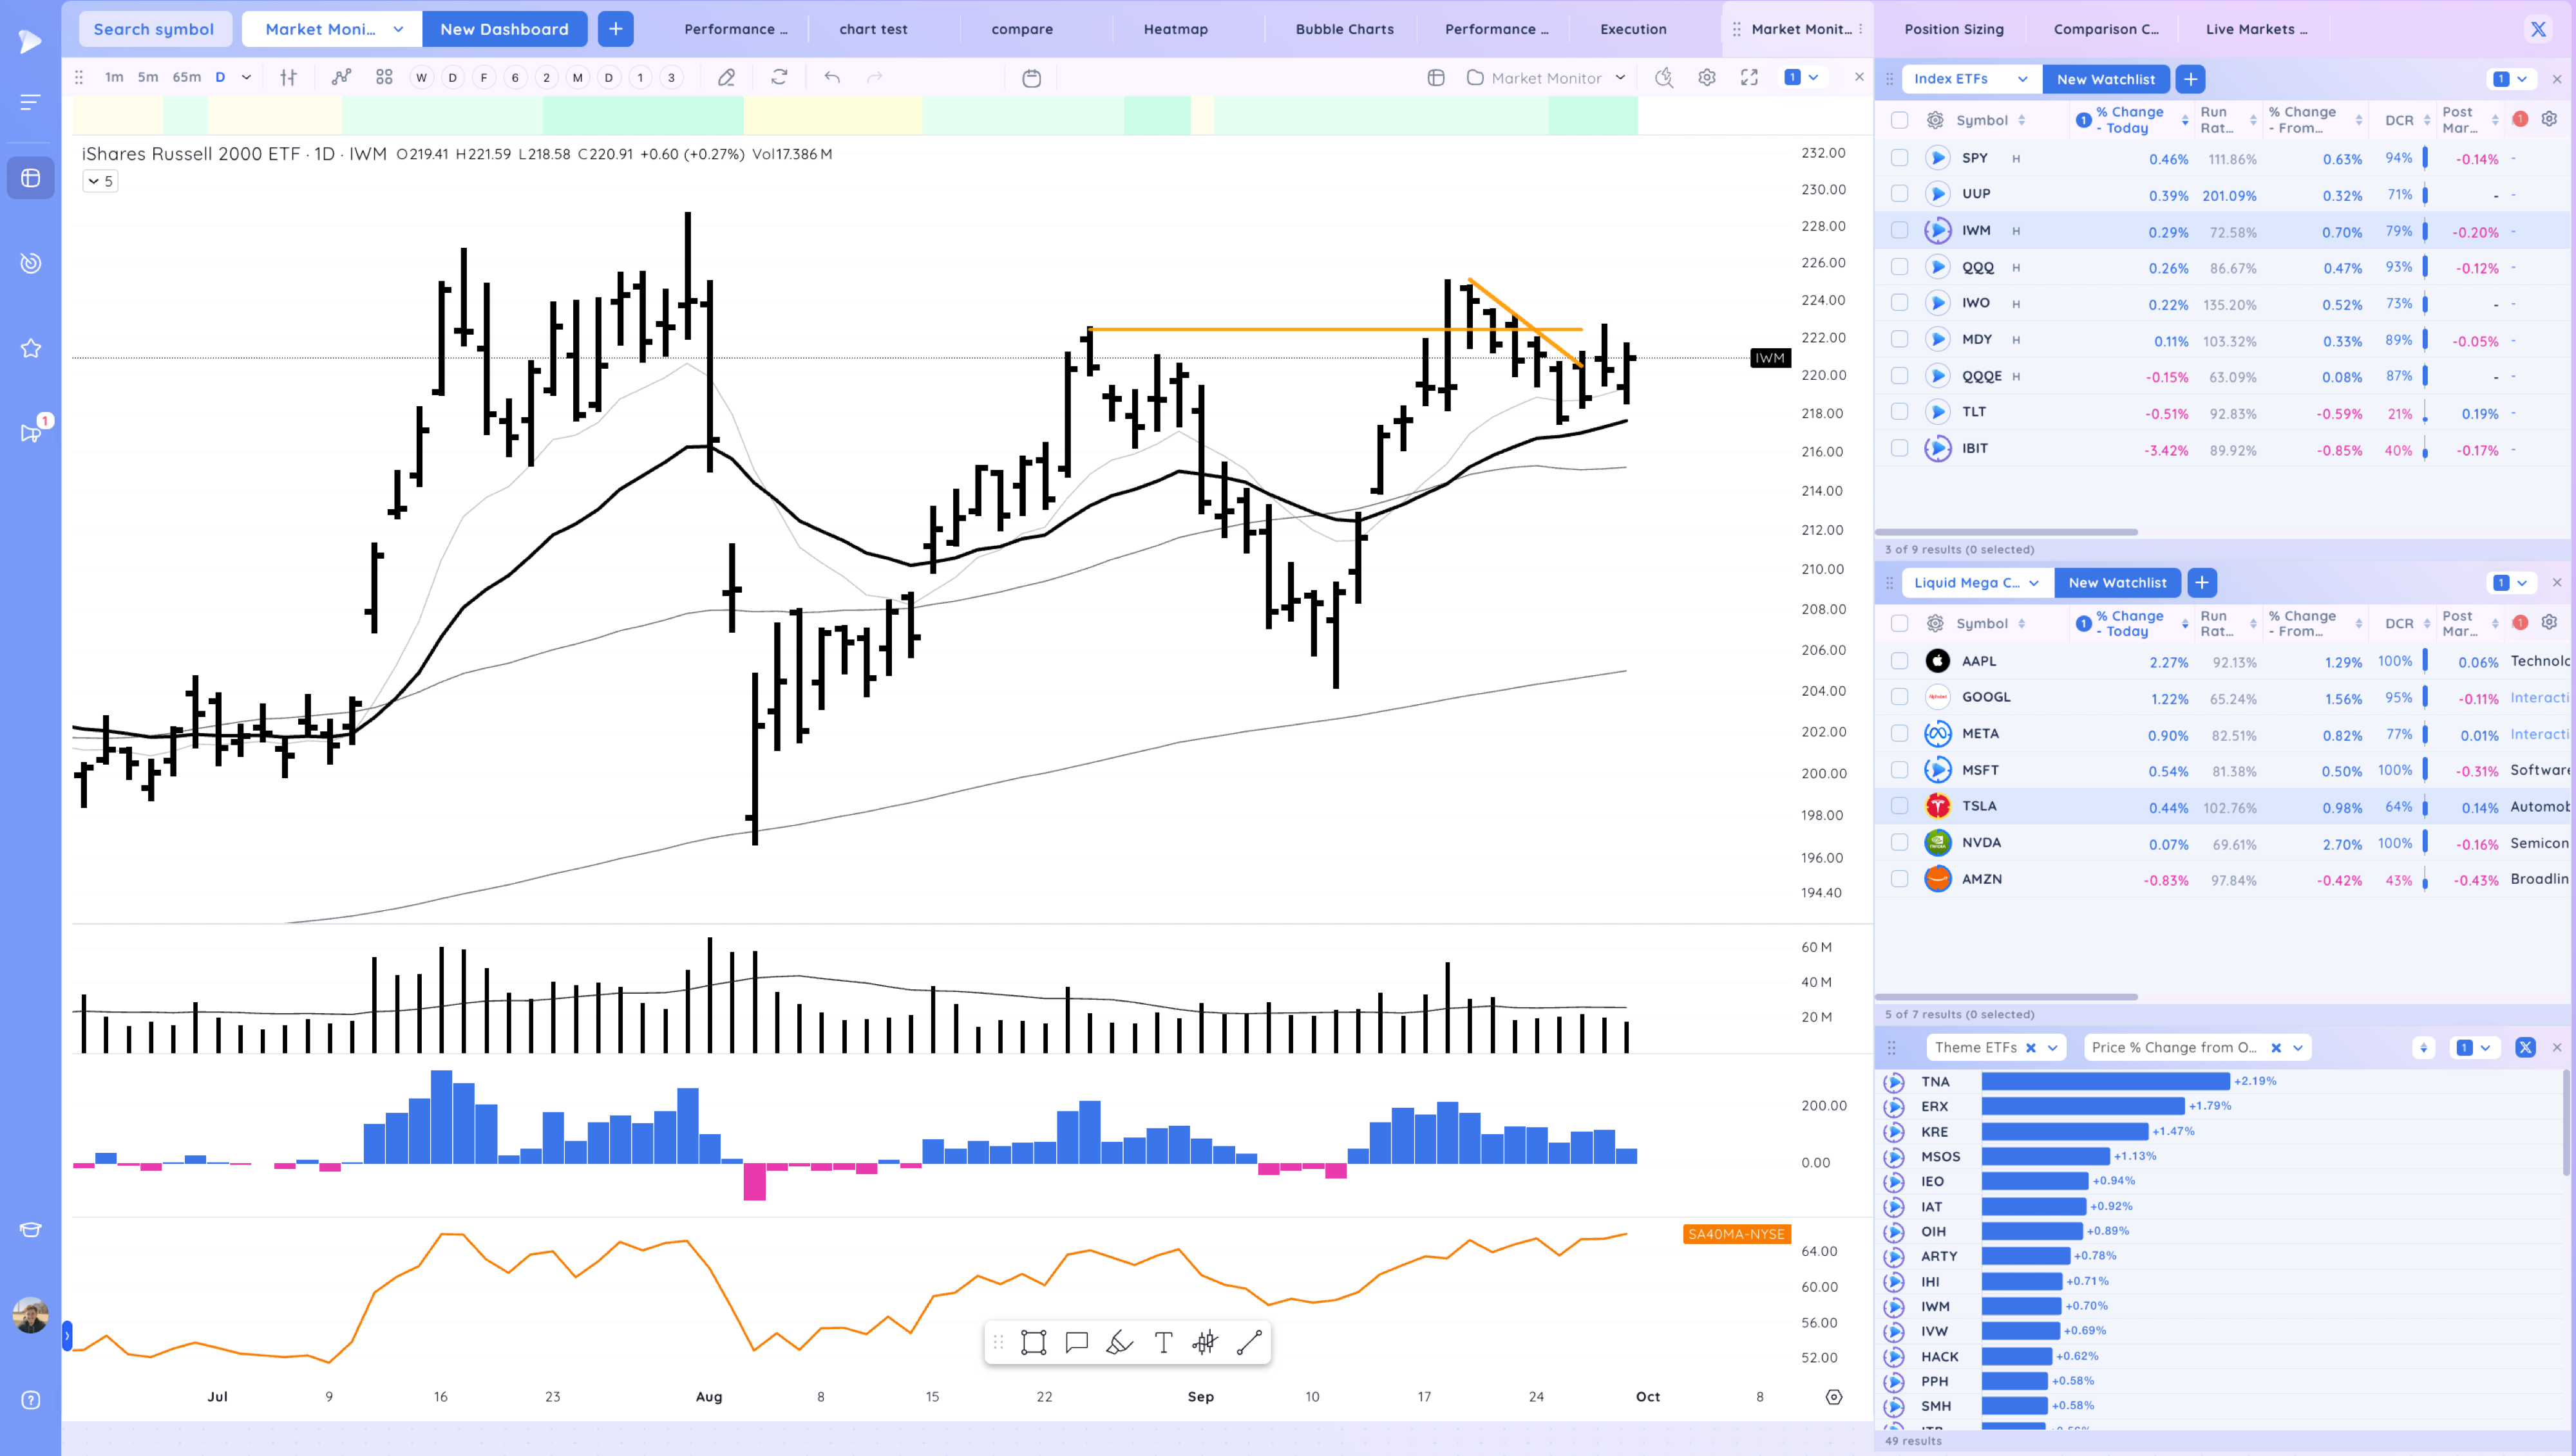Switch to the Position Sizing tab
This screenshot has height=1456, width=2576.
1954,29
